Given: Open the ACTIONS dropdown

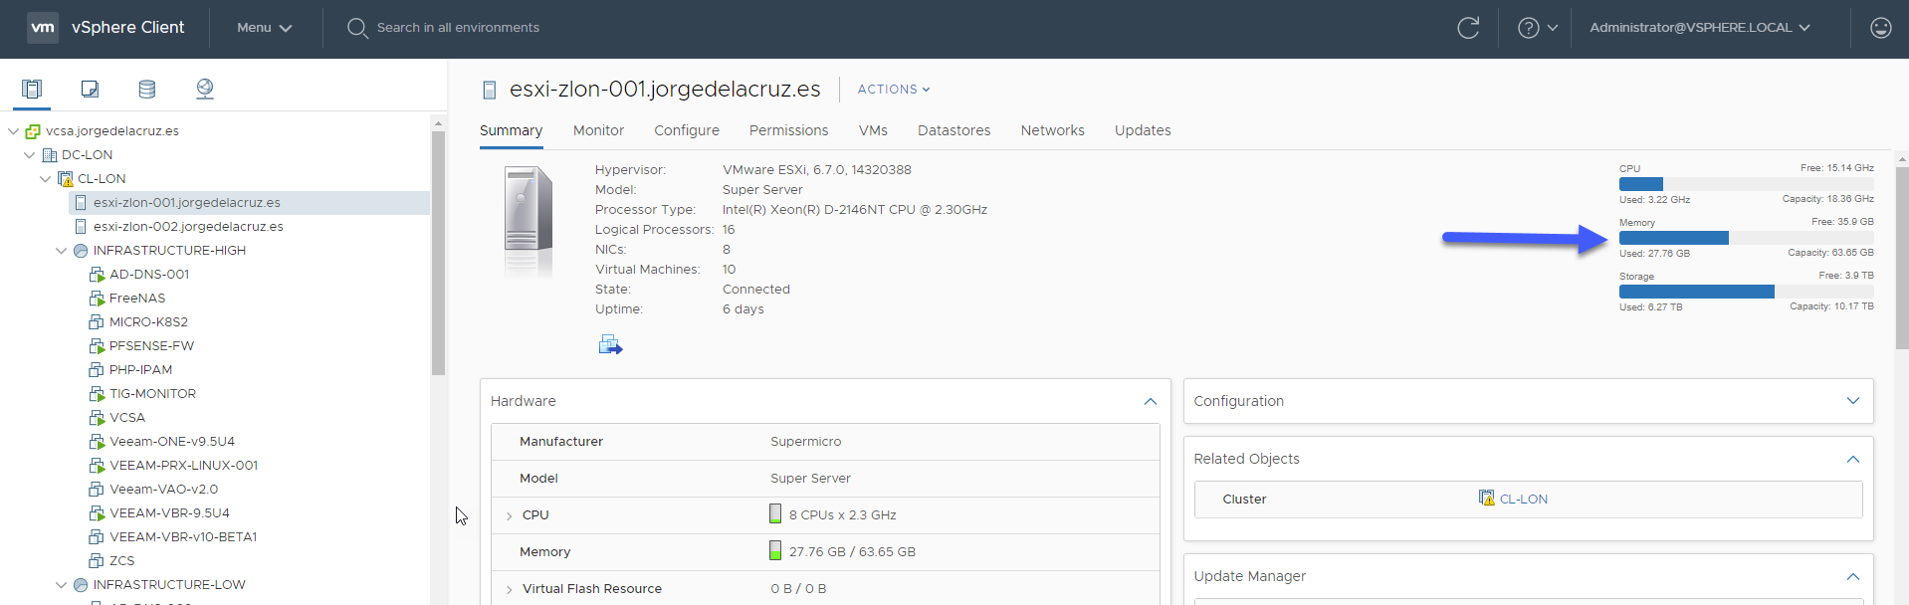Looking at the screenshot, I should (894, 90).
